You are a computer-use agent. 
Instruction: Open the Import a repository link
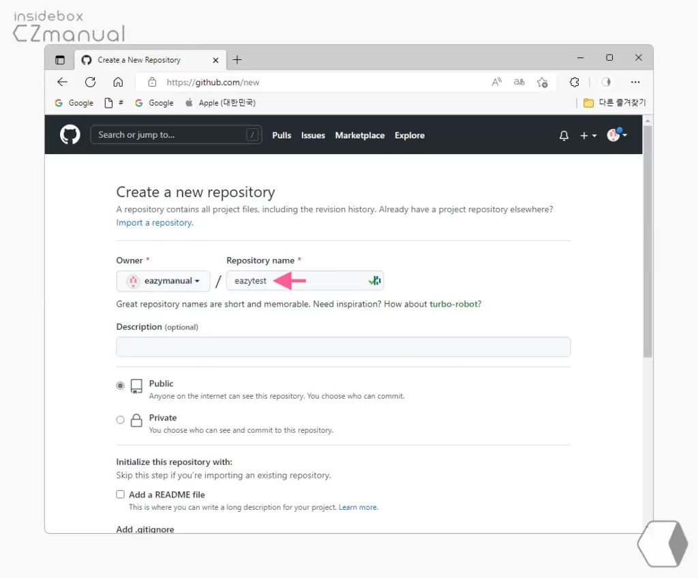click(x=153, y=222)
